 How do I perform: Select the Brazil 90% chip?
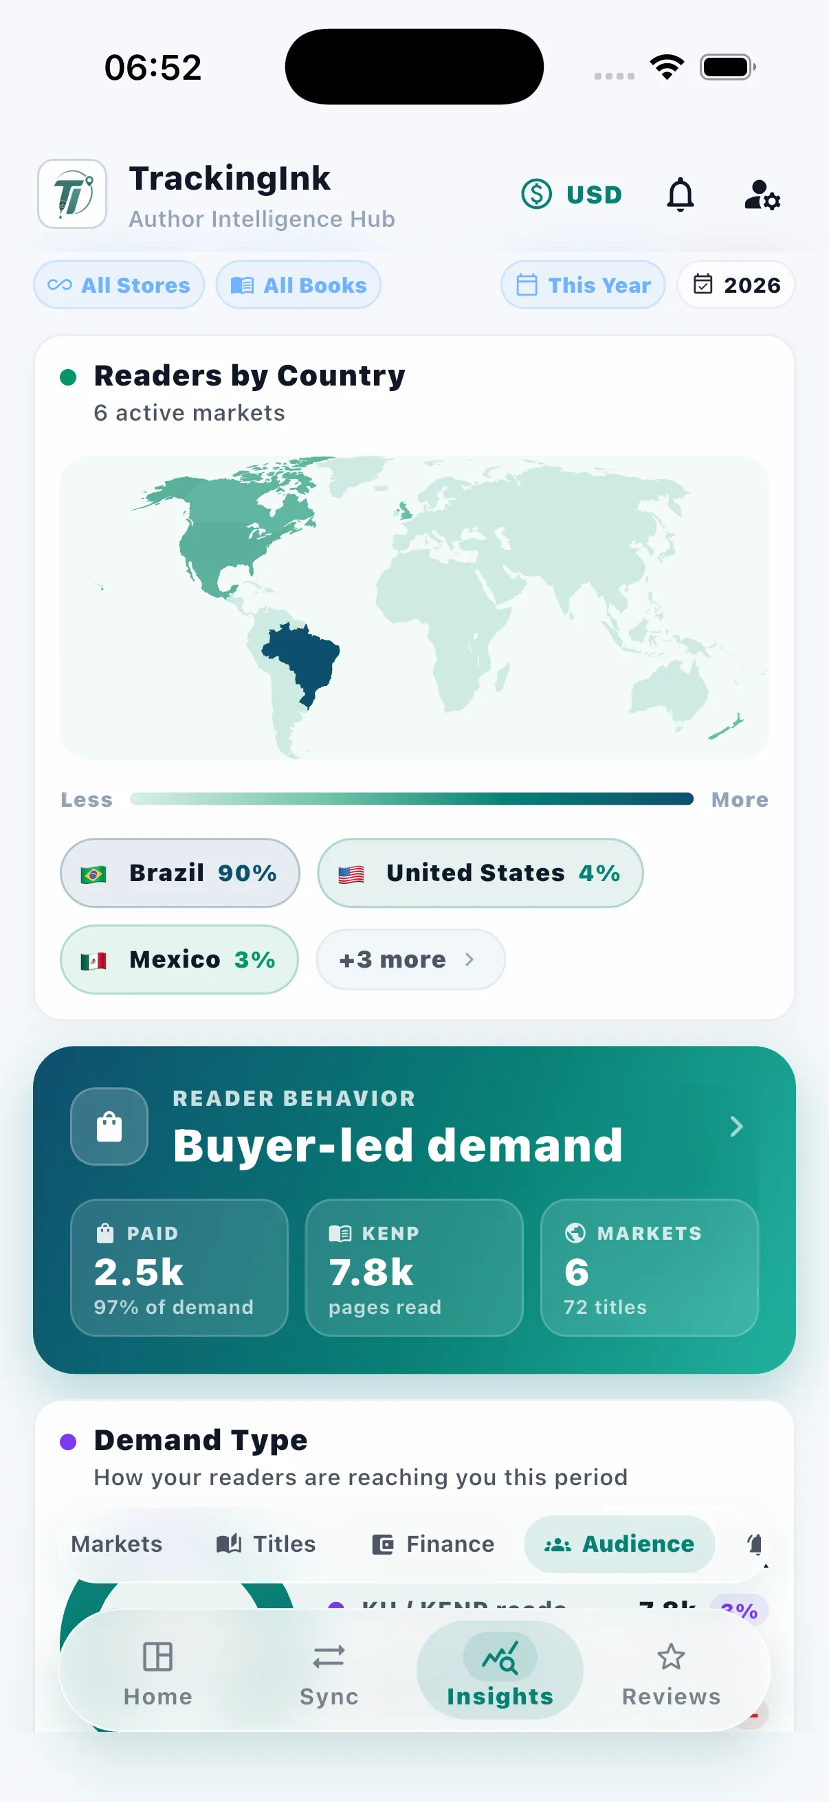coord(180,873)
